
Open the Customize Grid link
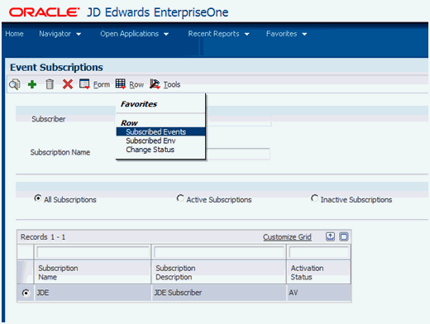pos(287,237)
